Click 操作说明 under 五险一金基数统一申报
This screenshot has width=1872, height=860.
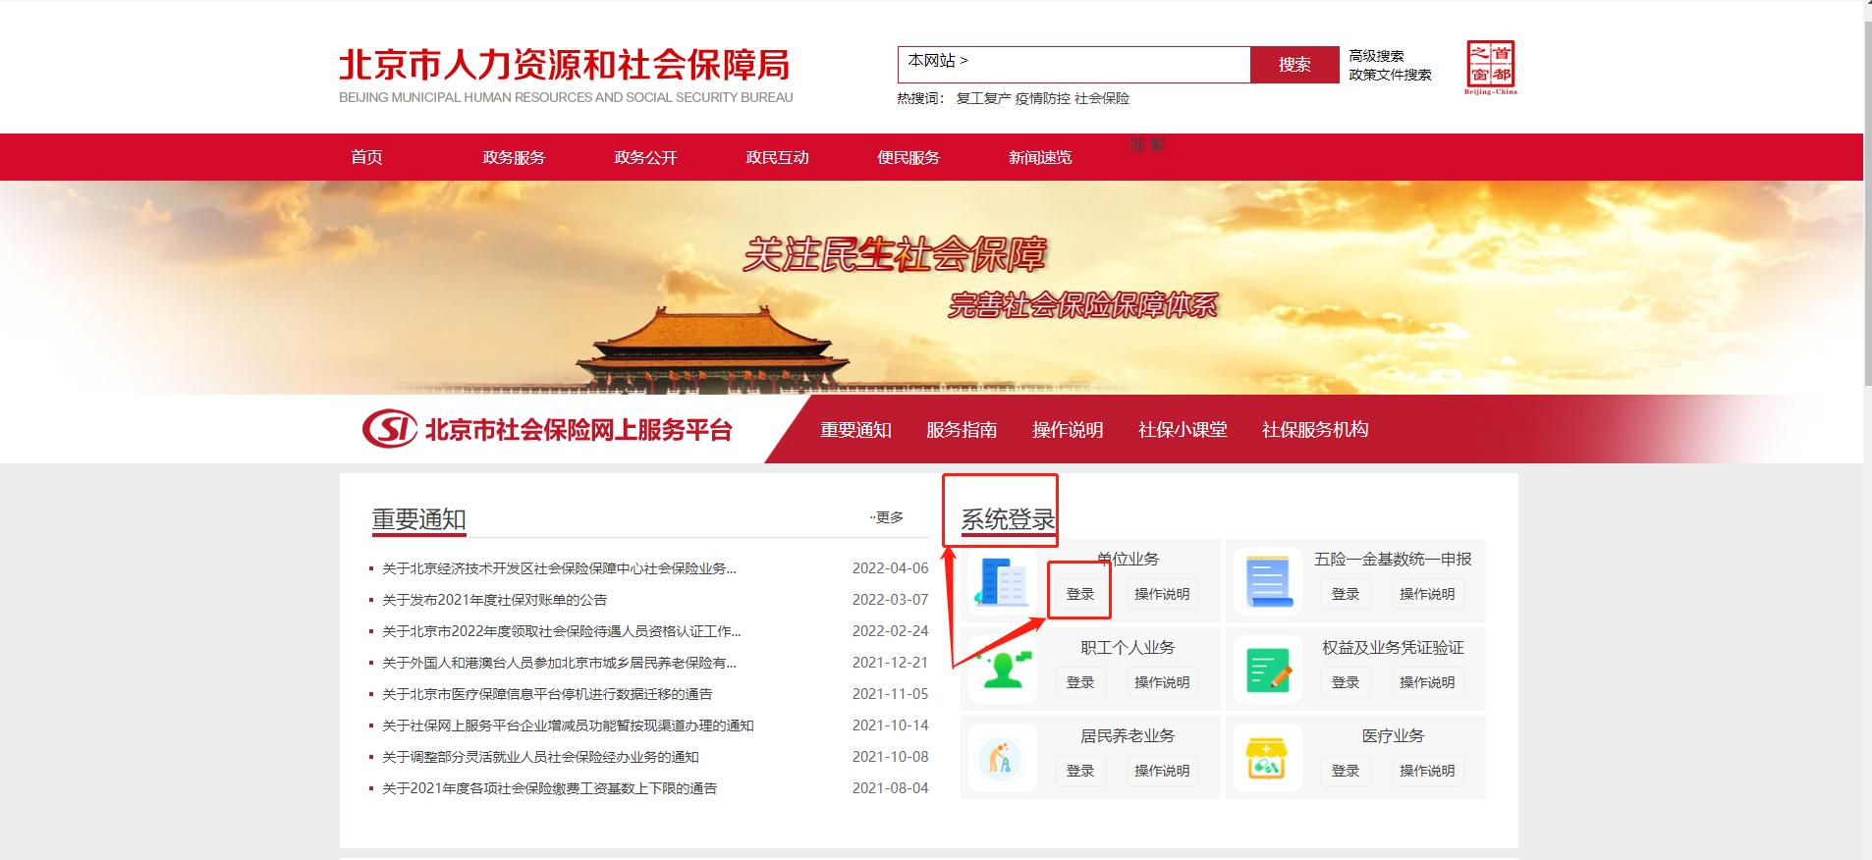(x=1427, y=594)
